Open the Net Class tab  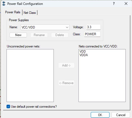coord(30,13)
